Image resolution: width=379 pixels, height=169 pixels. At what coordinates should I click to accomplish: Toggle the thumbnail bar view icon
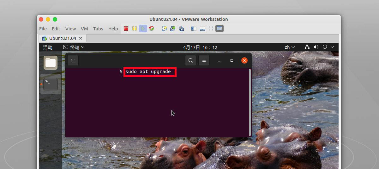pos(202,28)
